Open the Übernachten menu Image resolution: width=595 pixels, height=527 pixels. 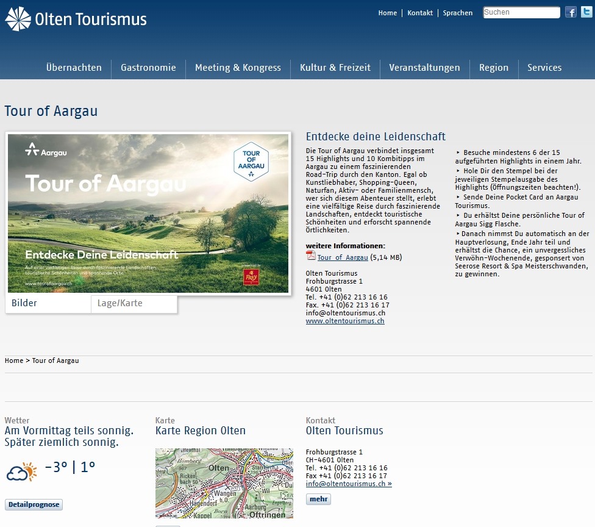coord(74,68)
